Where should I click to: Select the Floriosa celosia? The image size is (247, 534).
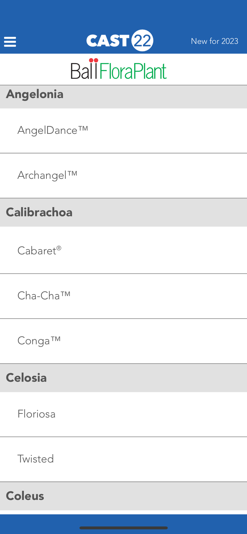tap(124, 414)
